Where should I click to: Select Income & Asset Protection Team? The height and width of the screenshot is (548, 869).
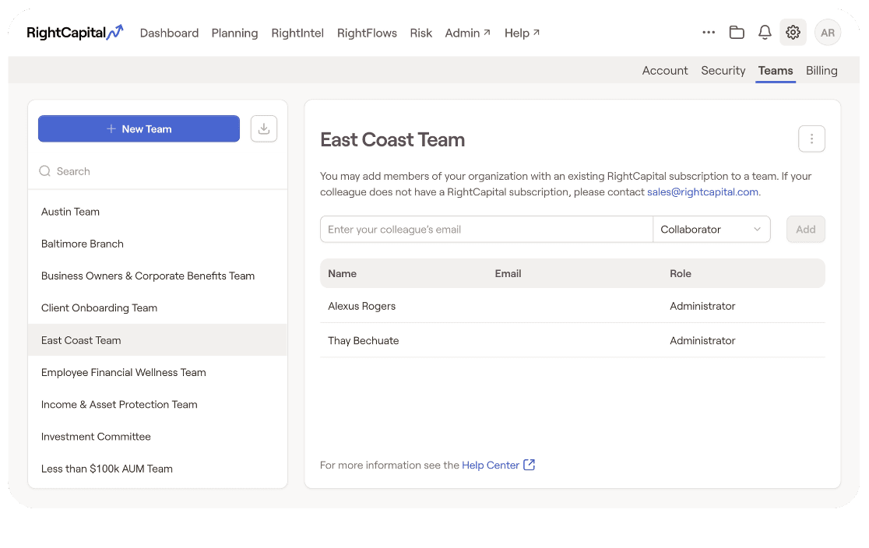pyautogui.click(x=157, y=405)
